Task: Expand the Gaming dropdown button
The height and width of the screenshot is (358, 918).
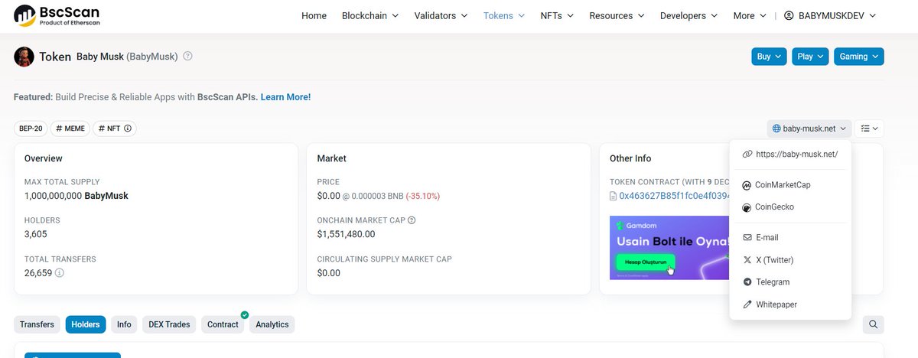Action: pyautogui.click(x=859, y=57)
